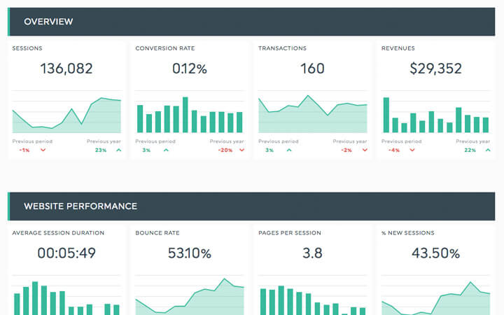504x315 pixels.
Task: Click the sessions value 136,082
Action: click(66, 69)
